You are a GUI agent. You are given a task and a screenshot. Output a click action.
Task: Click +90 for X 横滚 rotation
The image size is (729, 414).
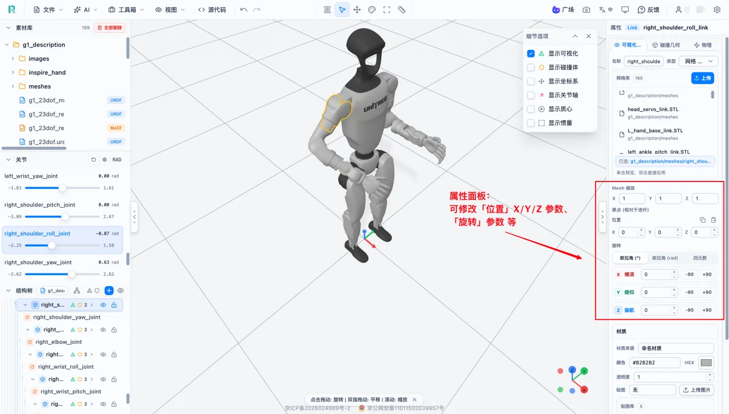click(707, 274)
